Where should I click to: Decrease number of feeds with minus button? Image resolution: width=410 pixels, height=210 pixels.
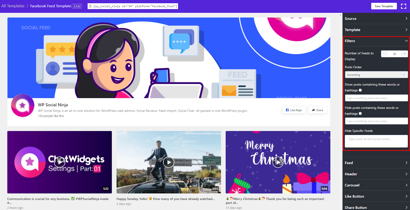click(384, 54)
